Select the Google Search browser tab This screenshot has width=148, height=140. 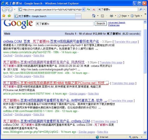click(x=45, y=16)
